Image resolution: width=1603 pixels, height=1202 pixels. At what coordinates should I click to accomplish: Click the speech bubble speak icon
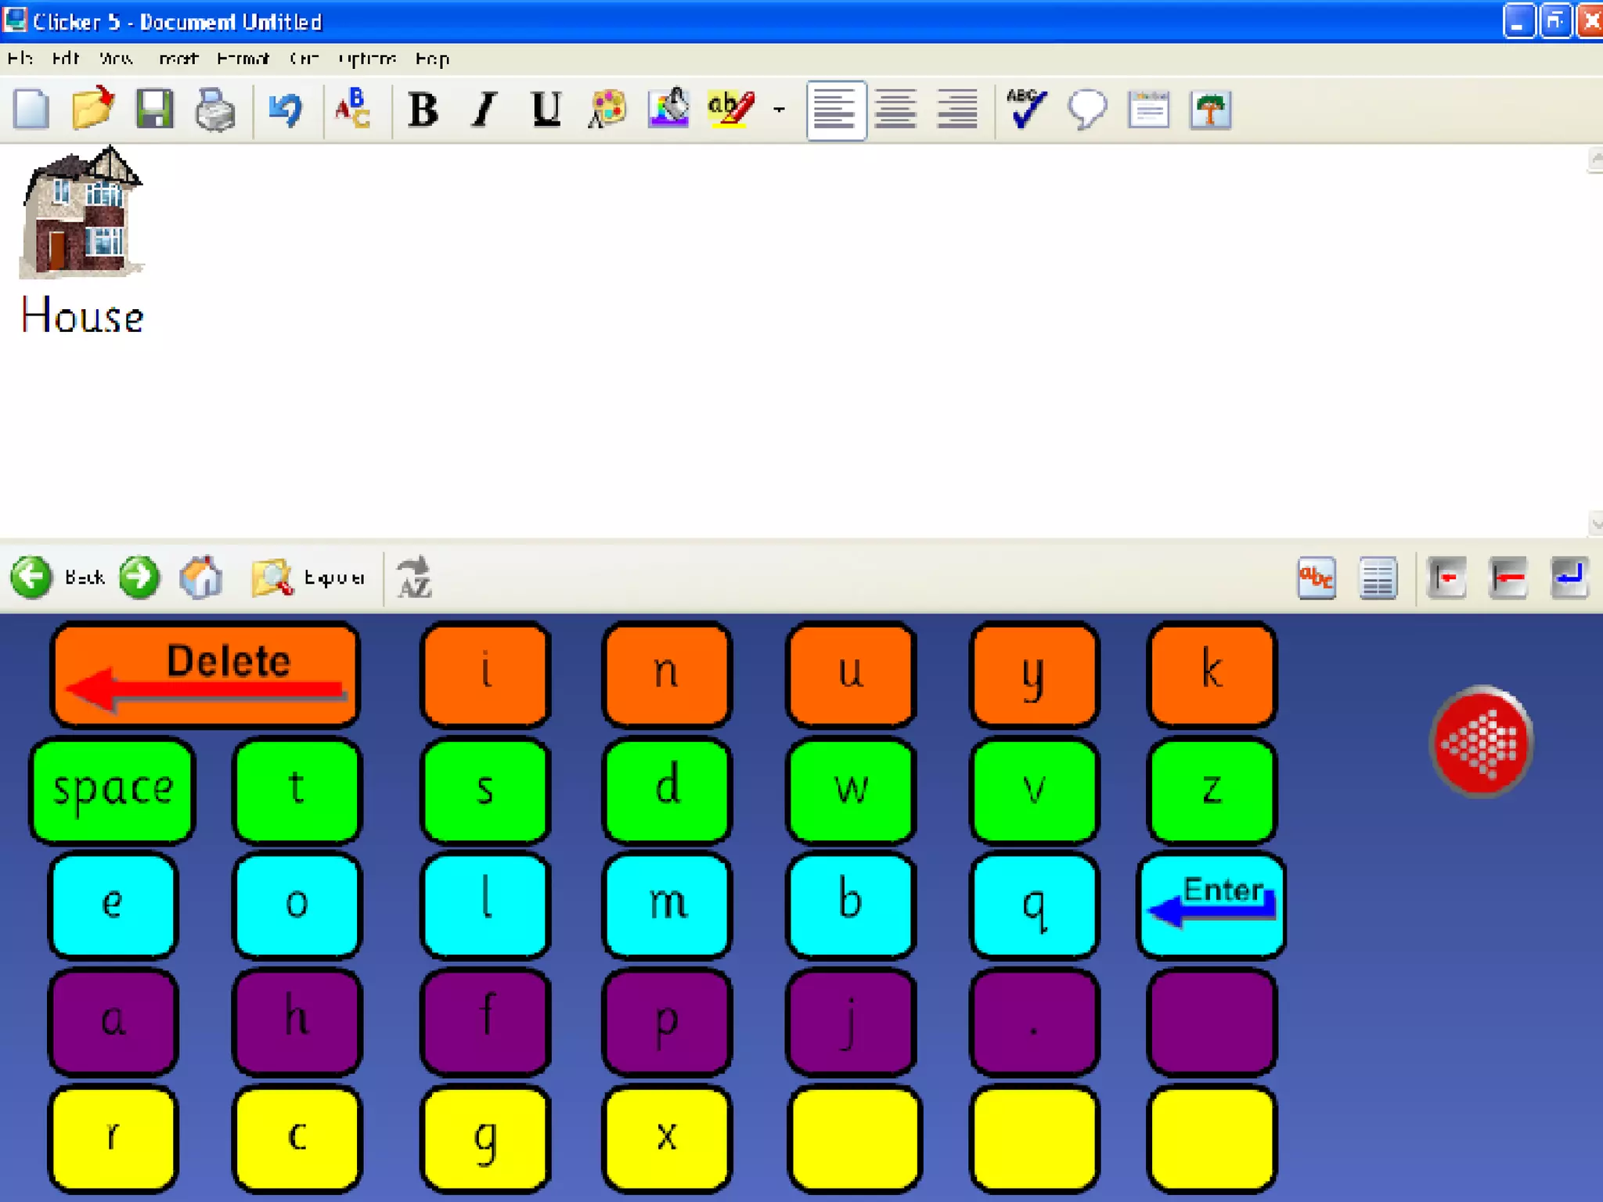(x=1086, y=109)
